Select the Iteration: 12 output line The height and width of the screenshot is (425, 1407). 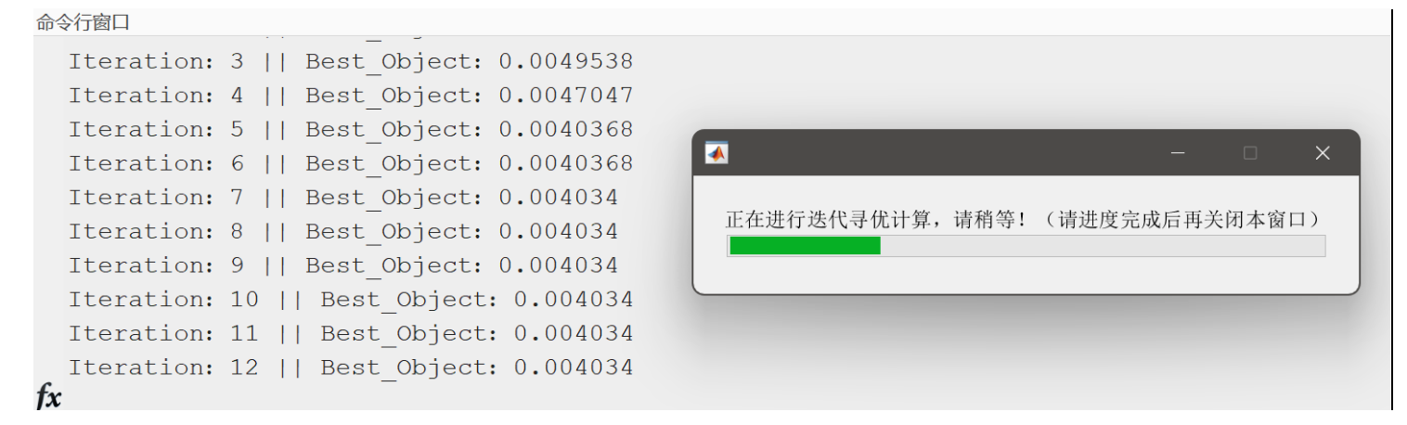click(351, 368)
